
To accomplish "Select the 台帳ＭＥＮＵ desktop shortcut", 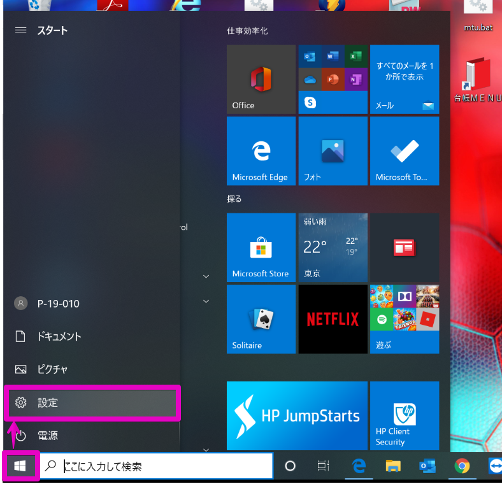I will (478, 80).
